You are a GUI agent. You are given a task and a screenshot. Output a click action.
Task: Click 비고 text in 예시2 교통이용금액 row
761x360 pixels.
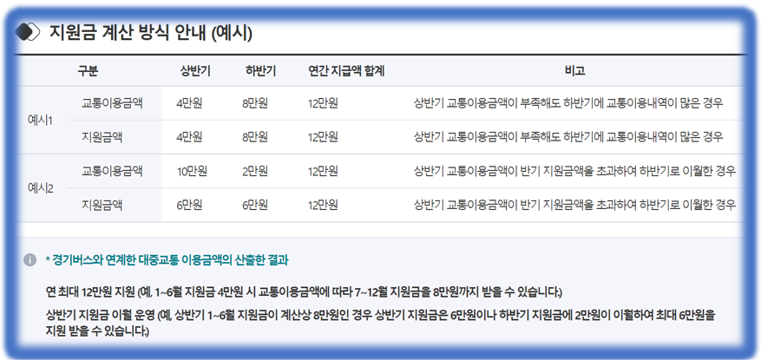tap(575, 171)
